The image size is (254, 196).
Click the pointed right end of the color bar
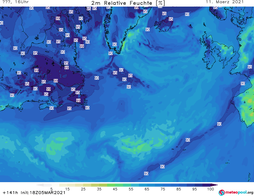214,185
